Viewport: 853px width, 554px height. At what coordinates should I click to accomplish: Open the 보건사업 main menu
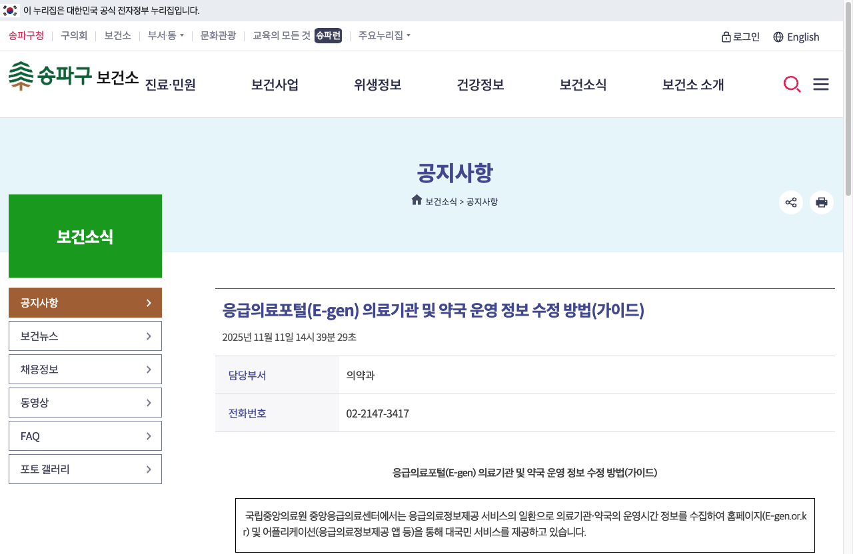(x=275, y=85)
